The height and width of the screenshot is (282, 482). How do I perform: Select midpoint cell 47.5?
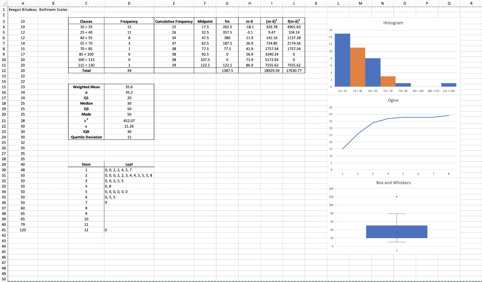[x=205, y=38]
